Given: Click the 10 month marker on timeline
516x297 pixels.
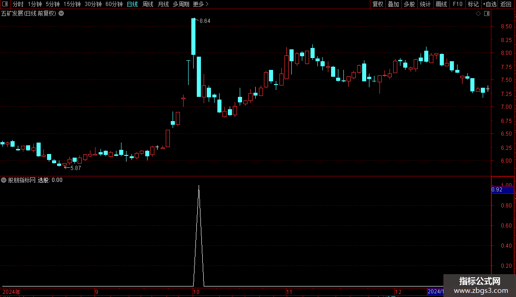Looking at the screenshot, I should 196,292.
